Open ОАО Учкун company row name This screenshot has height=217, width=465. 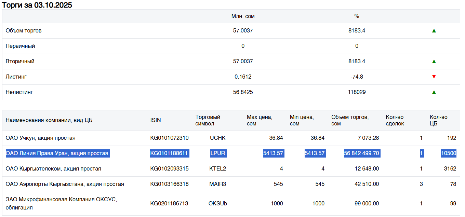click(40, 138)
